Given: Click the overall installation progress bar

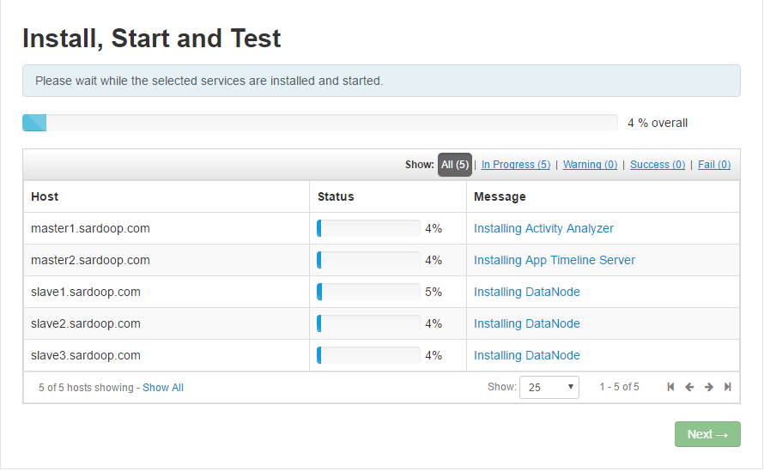Looking at the screenshot, I should tap(319, 123).
